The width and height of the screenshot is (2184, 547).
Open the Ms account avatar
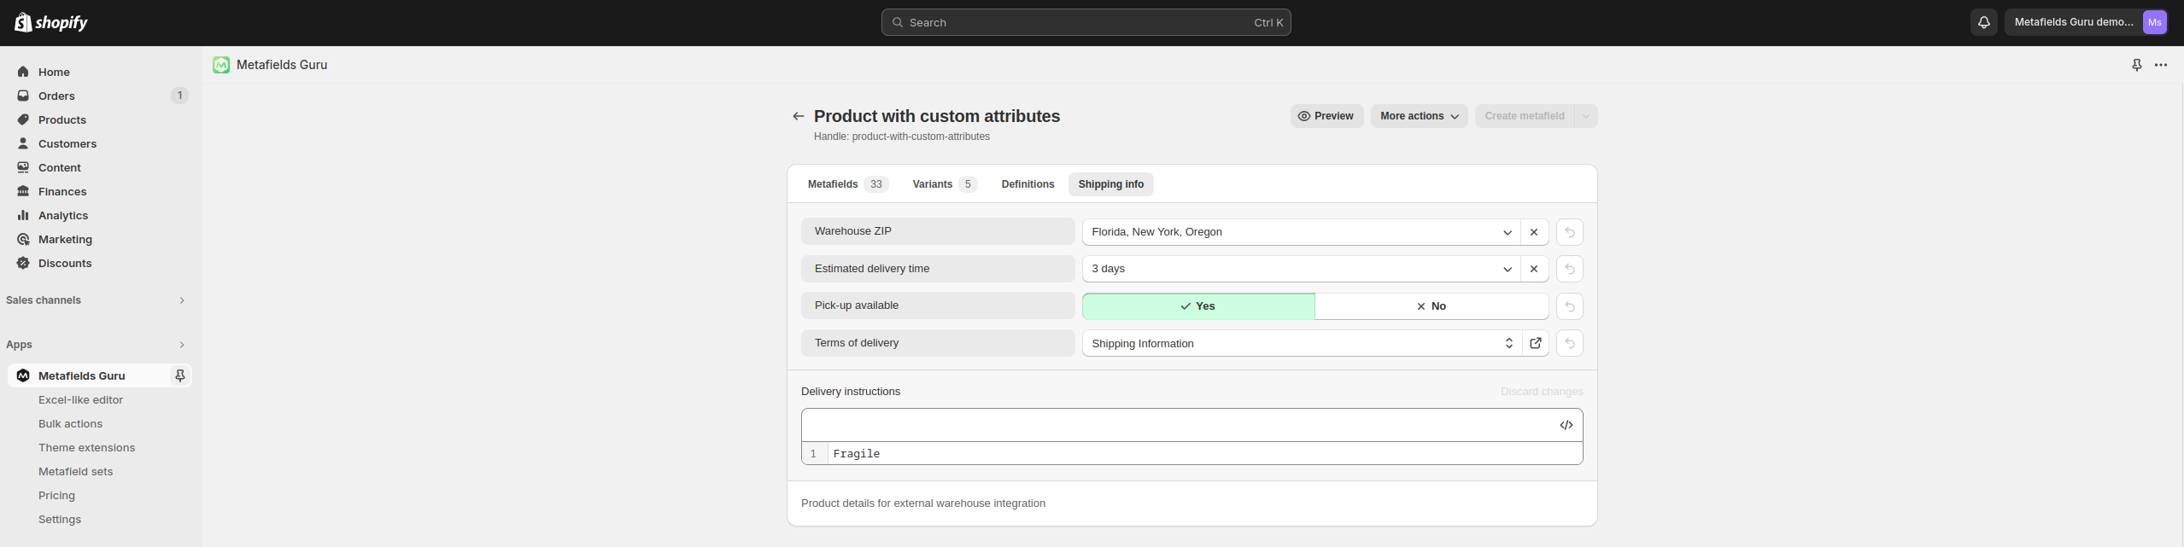tap(2155, 22)
